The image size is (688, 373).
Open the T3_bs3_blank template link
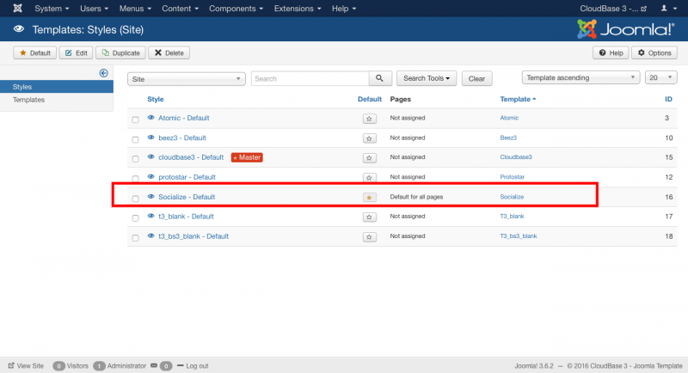[519, 235]
